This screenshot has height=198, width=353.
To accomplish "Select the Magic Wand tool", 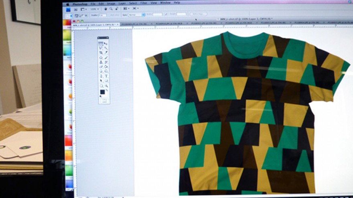I will click(x=105, y=48).
